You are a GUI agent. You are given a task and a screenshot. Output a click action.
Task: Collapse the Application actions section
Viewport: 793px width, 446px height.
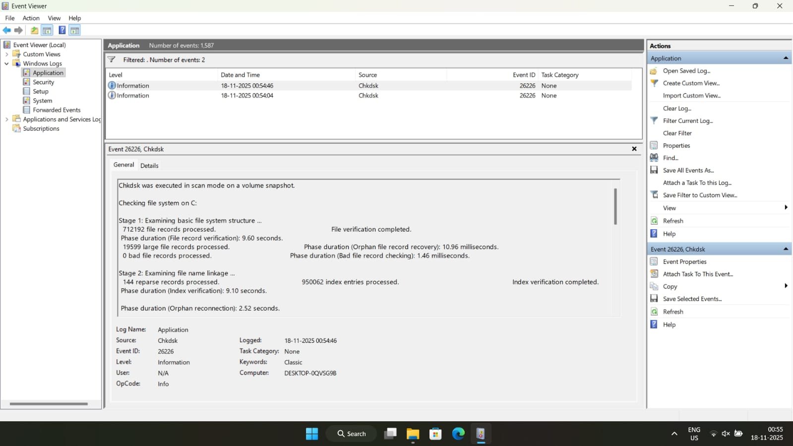[x=786, y=58]
